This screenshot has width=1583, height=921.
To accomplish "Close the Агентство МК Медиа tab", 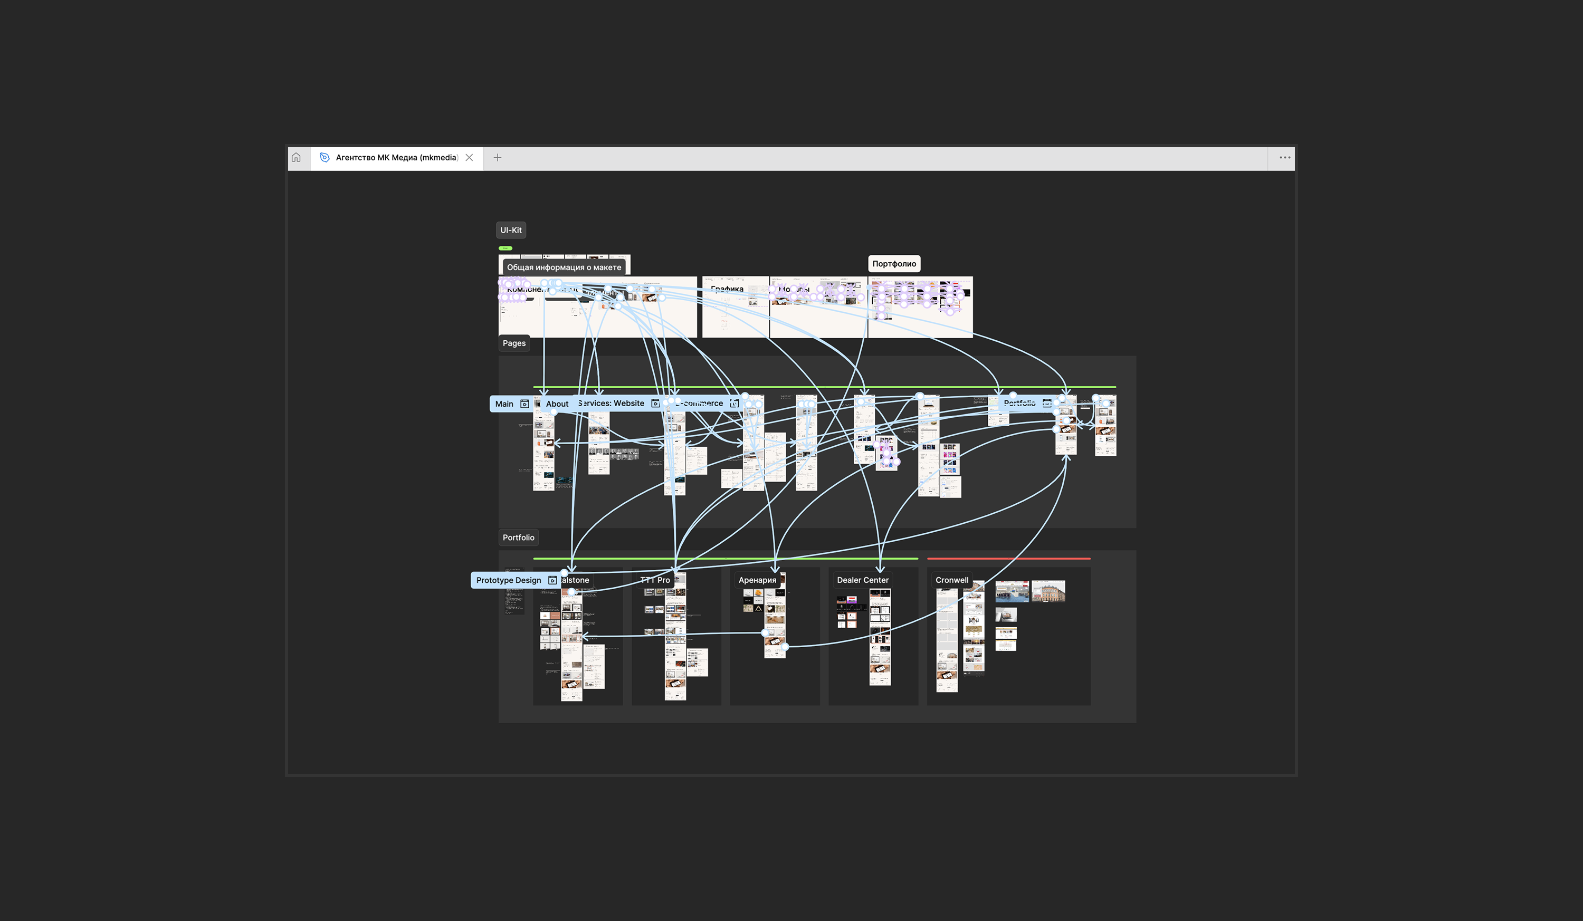I will coord(469,158).
